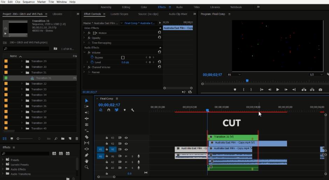Open the Sequence menu
The height and width of the screenshot is (180, 329).
point(29,2)
